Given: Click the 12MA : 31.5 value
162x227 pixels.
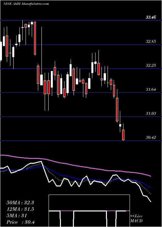Looking at the screenshot, I should point(20,209).
